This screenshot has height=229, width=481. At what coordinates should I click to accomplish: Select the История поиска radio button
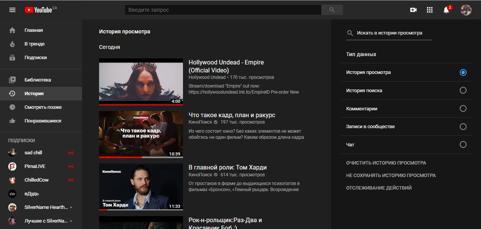[x=463, y=90]
